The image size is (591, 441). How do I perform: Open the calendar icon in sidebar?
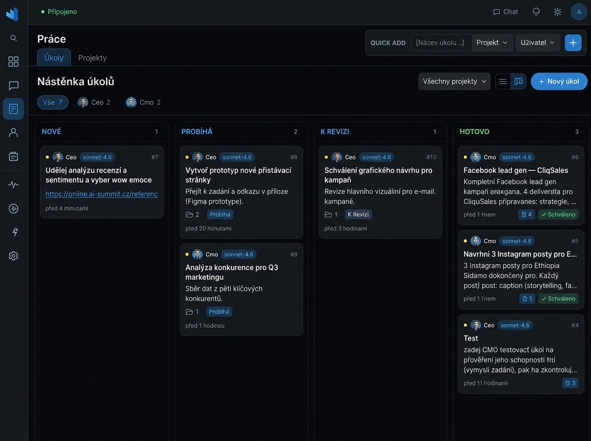pyautogui.click(x=13, y=156)
